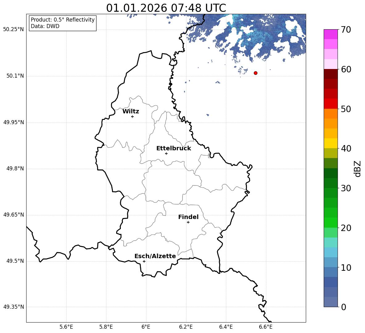Viewport: 365px width, 333px height.
Task: Click the 60 tick on colorbar
Action: (x=346, y=69)
